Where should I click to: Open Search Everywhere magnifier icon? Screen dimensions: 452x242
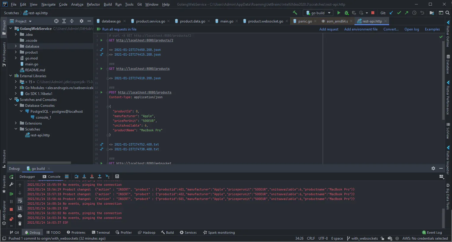point(448,13)
